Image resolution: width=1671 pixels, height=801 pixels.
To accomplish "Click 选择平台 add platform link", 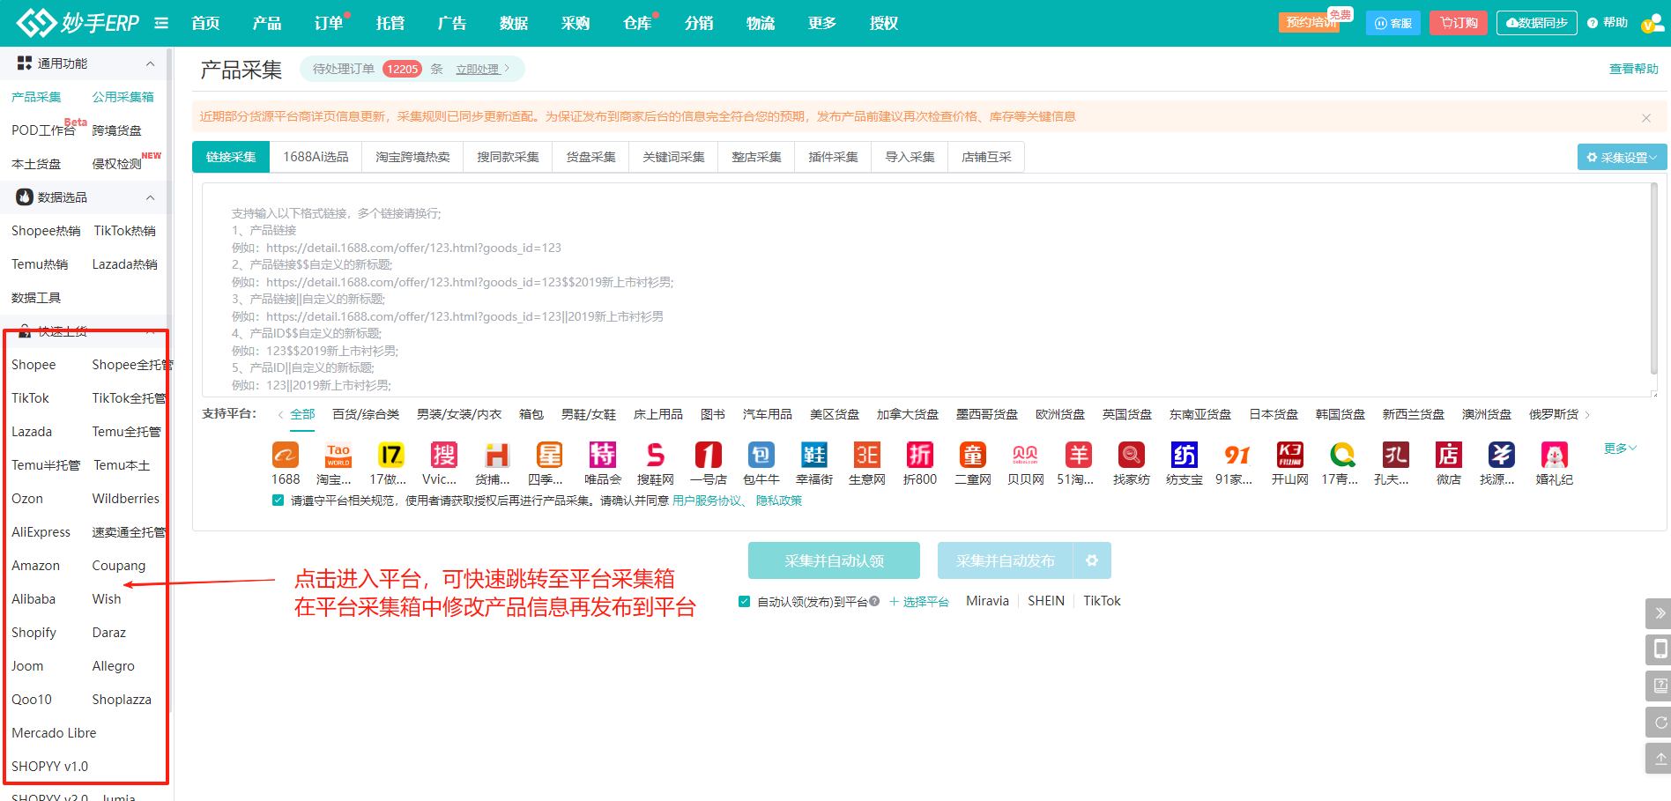I will coord(919,602).
